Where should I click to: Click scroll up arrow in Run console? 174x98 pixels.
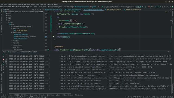[x=6, y=54]
